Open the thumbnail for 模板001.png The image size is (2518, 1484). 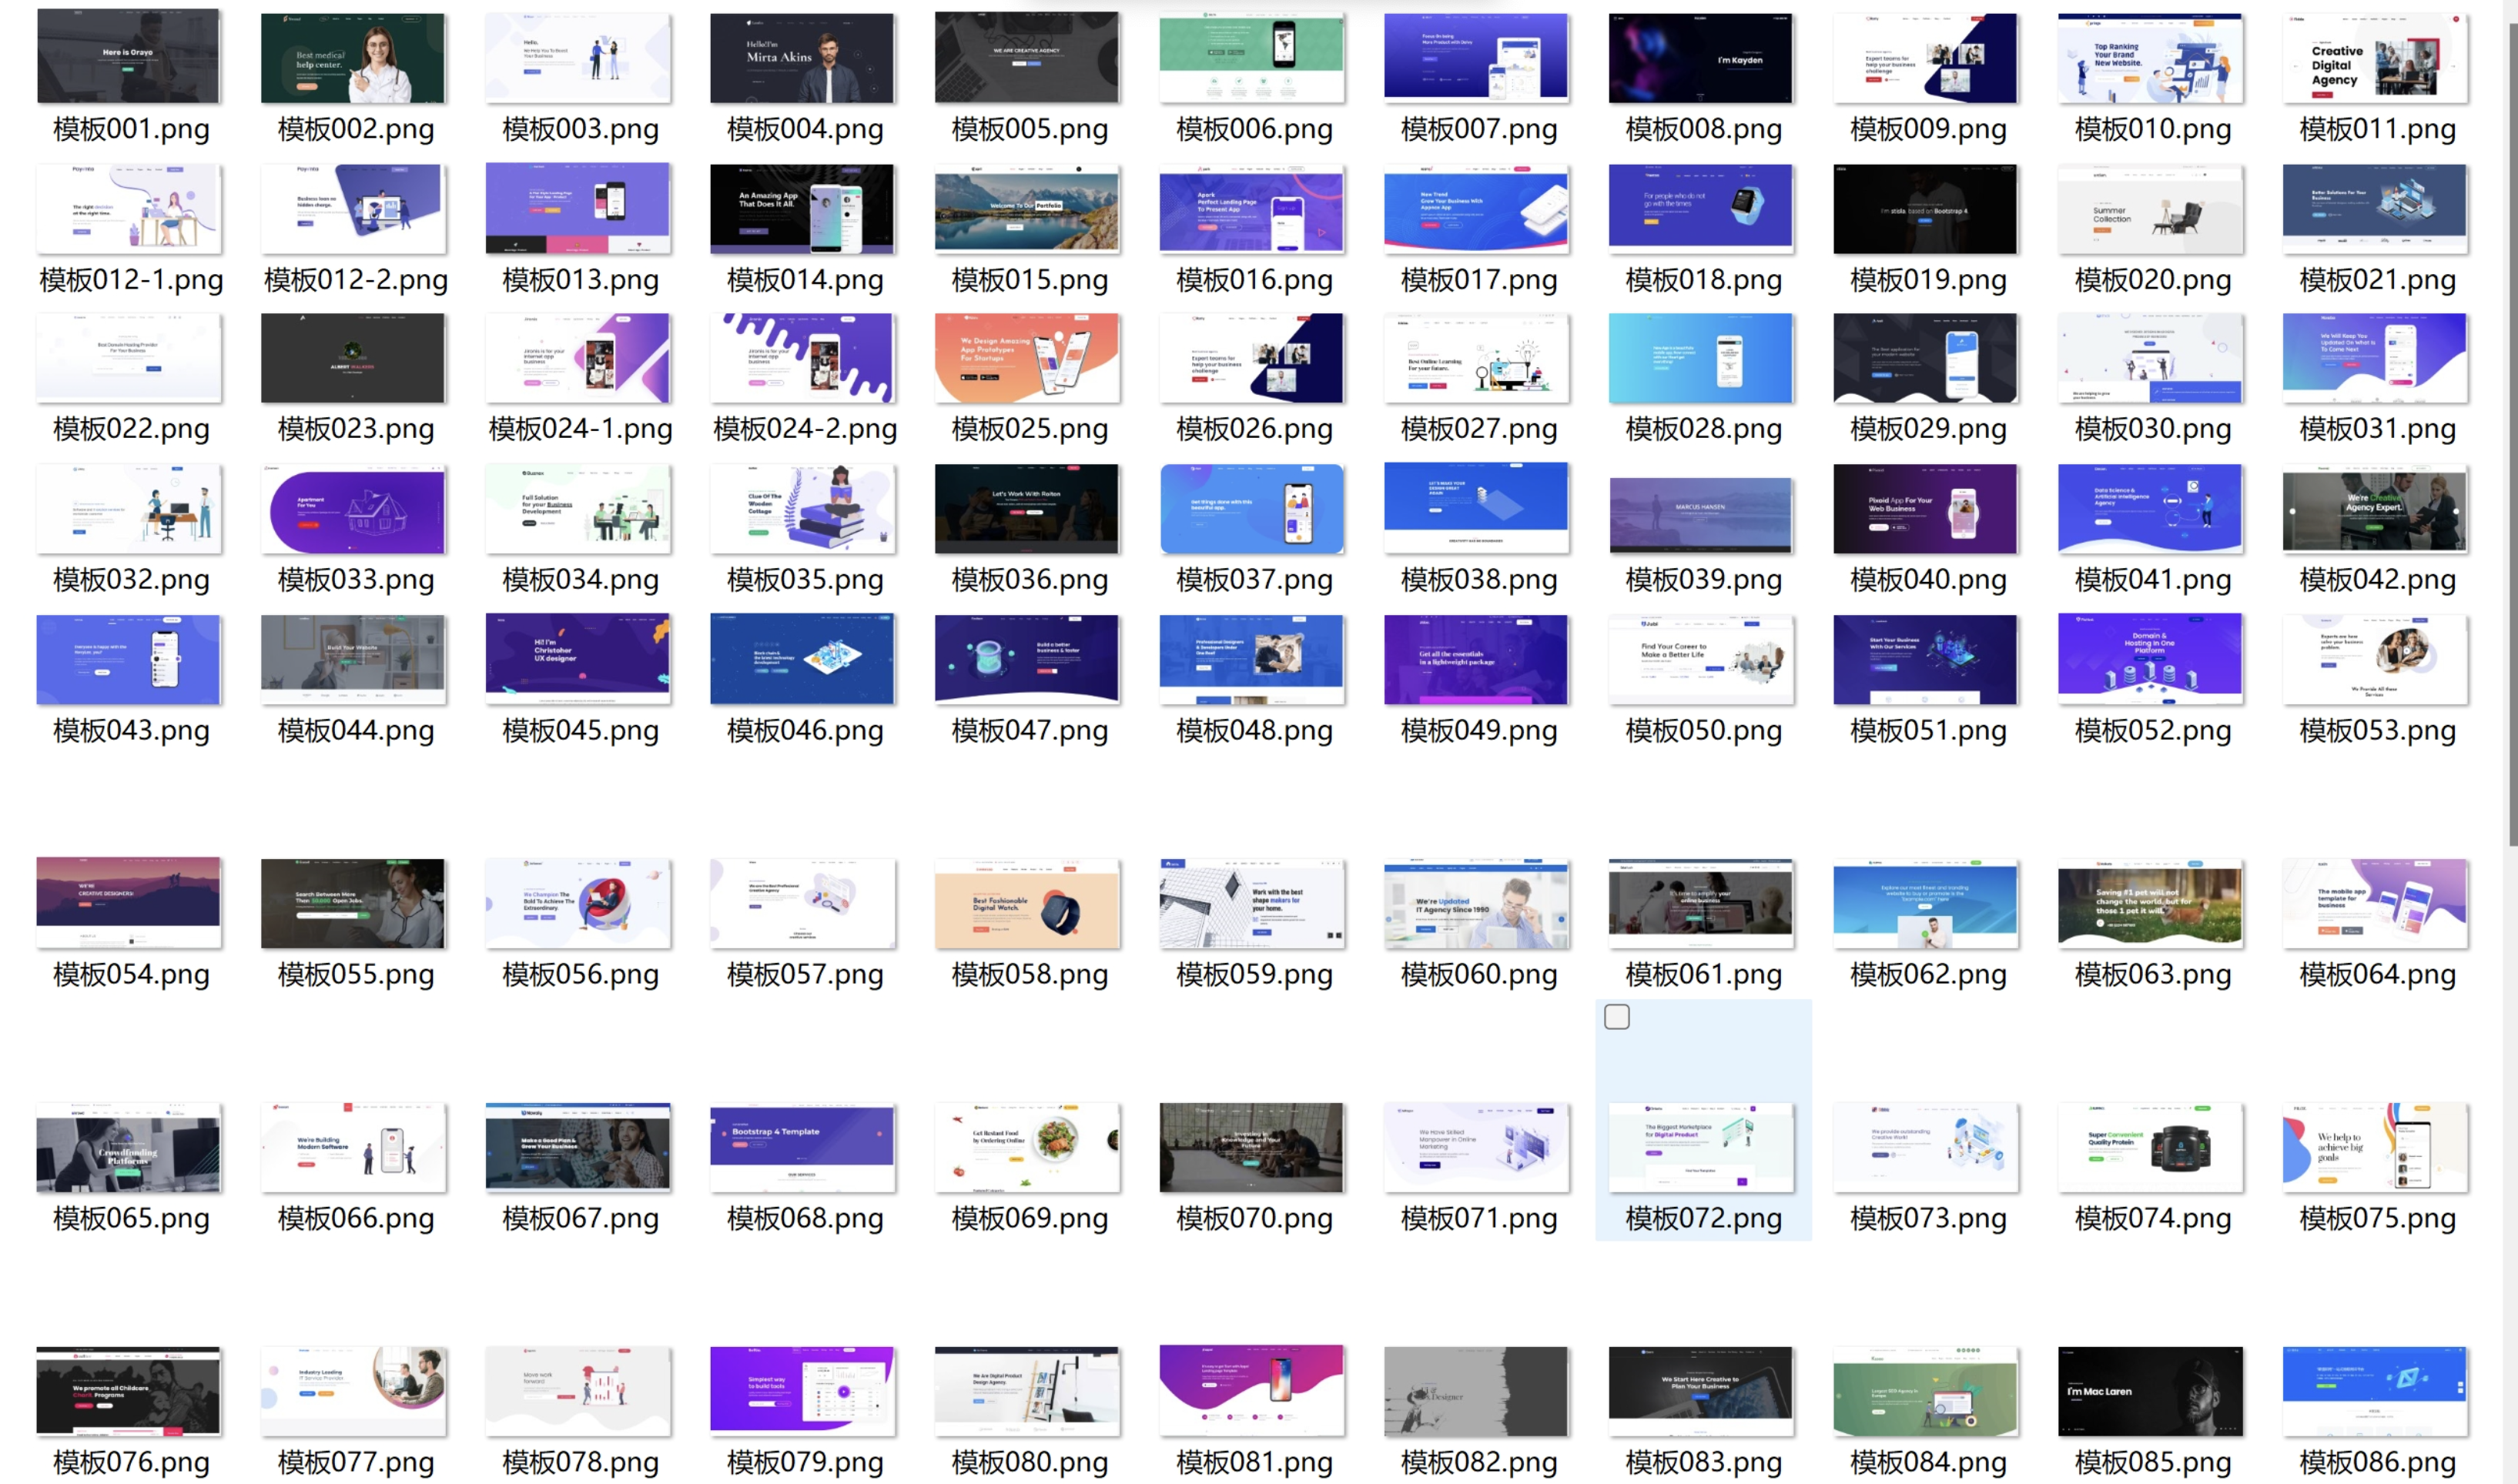[x=128, y=57]
